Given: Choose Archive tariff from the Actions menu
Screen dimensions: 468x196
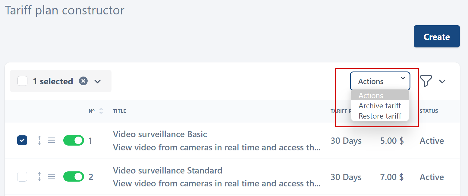Looking at the screenshot, I should click(379, 106).
